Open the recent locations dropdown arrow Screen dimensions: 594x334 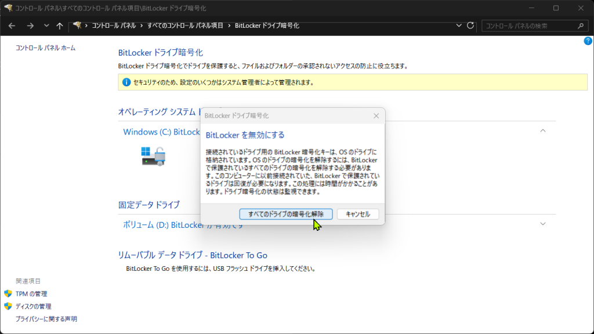point(45,26)
